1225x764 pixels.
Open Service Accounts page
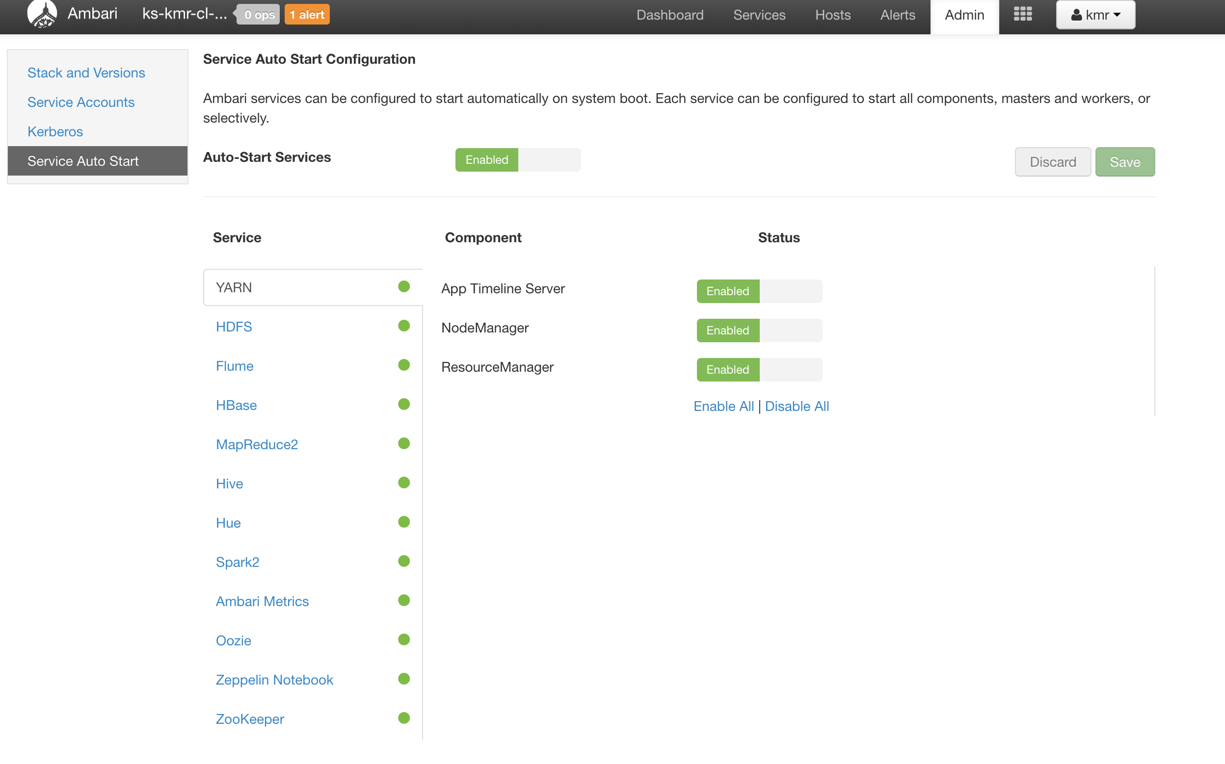pyautogui.click(x=81, y=102)
